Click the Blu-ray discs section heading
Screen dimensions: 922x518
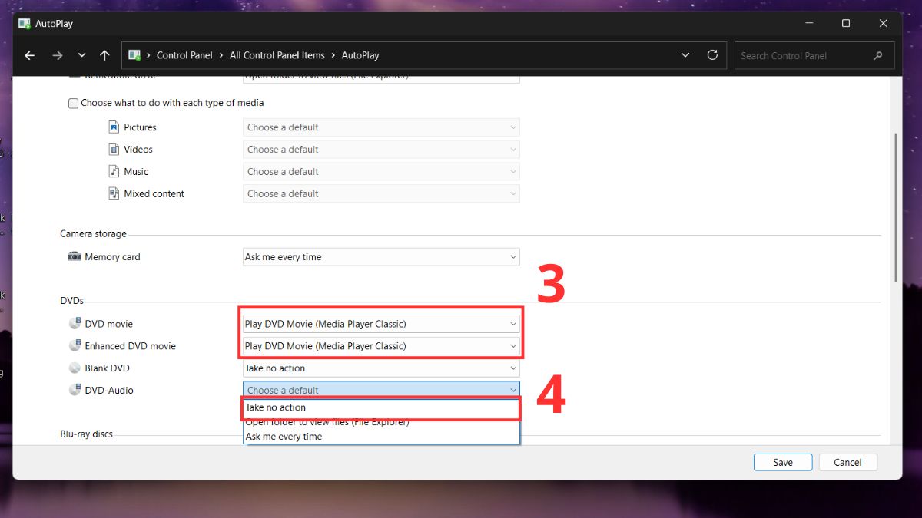click(86, 434)
